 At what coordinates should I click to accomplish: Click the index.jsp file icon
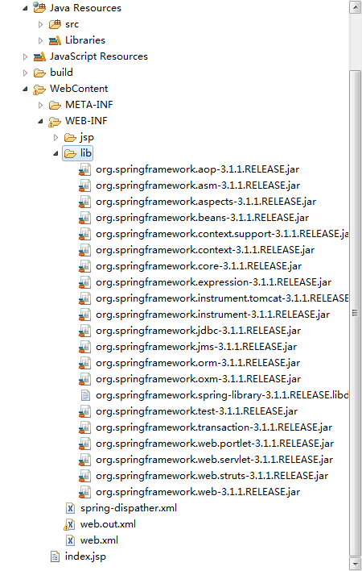[55, 556]
